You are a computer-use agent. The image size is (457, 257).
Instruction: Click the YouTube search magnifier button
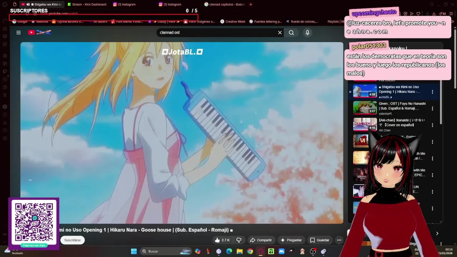291,32
